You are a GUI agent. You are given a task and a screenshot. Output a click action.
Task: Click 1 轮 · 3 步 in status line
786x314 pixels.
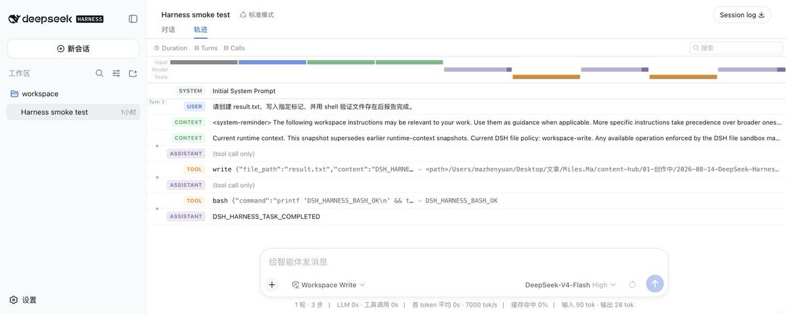click(x=309, y=305)
